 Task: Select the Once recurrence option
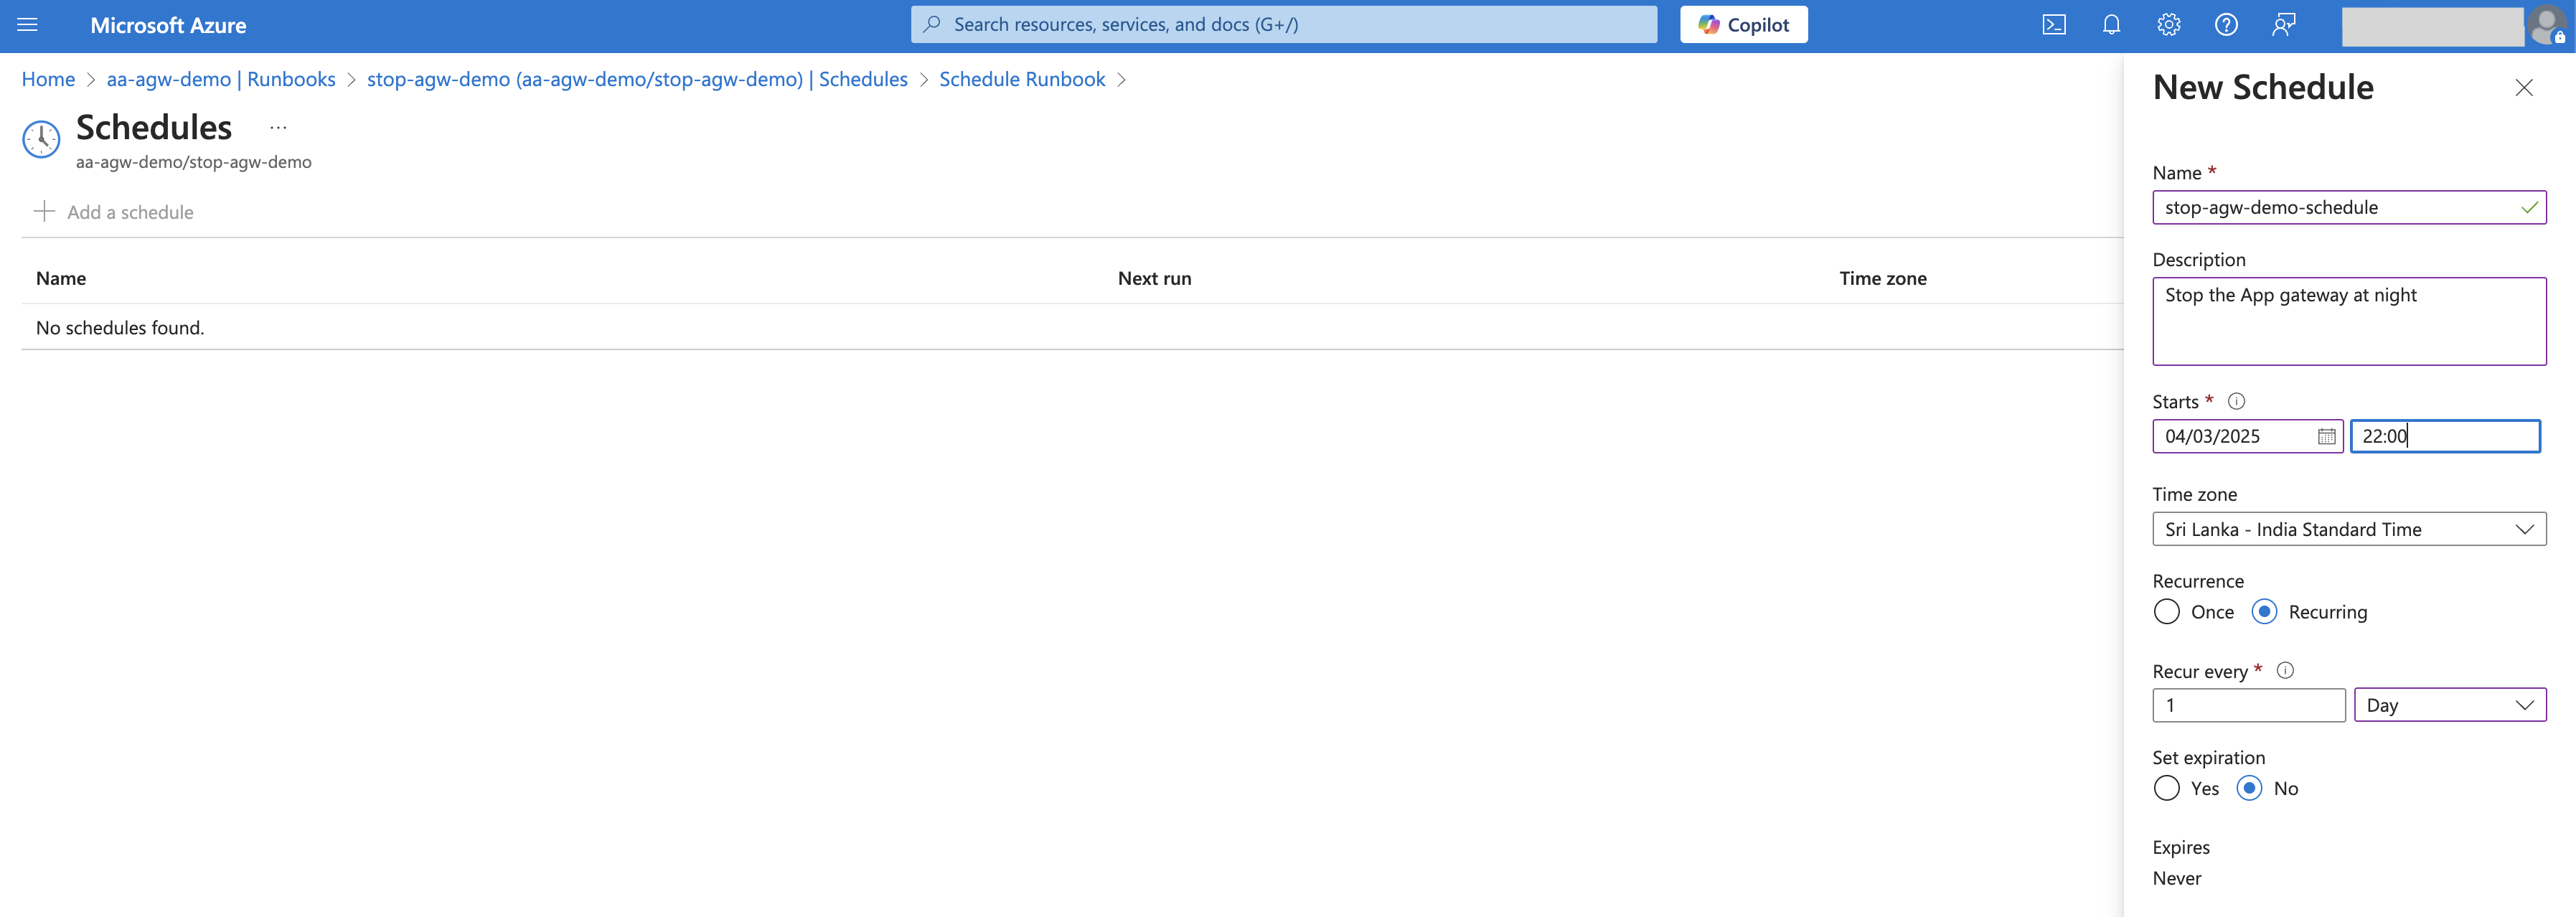click(x=2167, y=611)
